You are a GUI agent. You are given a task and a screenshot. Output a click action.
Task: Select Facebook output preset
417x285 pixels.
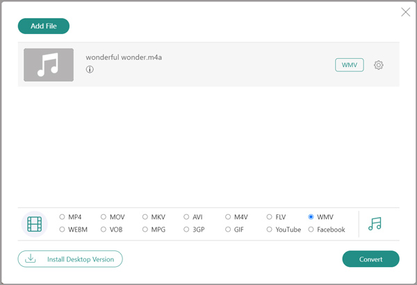click(311, 230)
